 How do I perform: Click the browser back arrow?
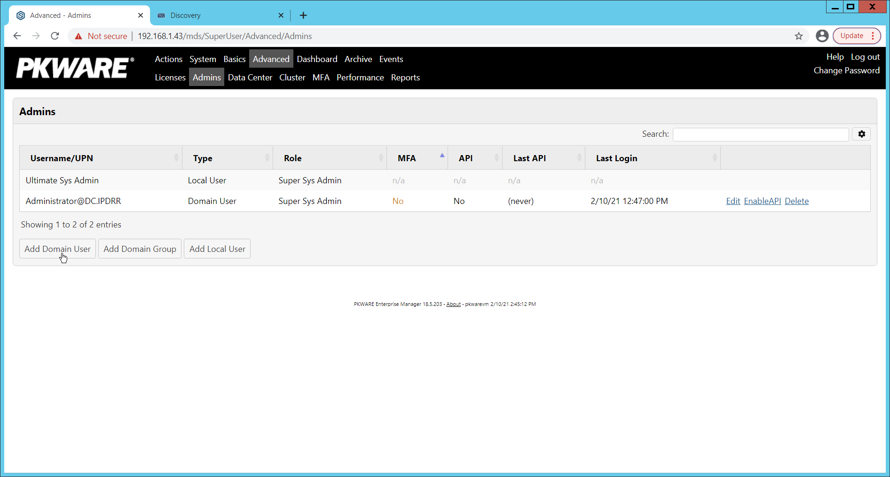17,36
